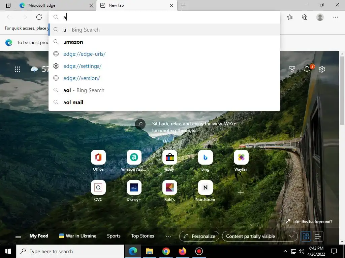Switch to the Microsoft Edge tab

(x=56, y=5)
